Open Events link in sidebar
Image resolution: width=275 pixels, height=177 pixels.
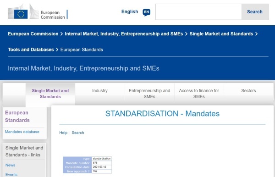click(11, 175)
